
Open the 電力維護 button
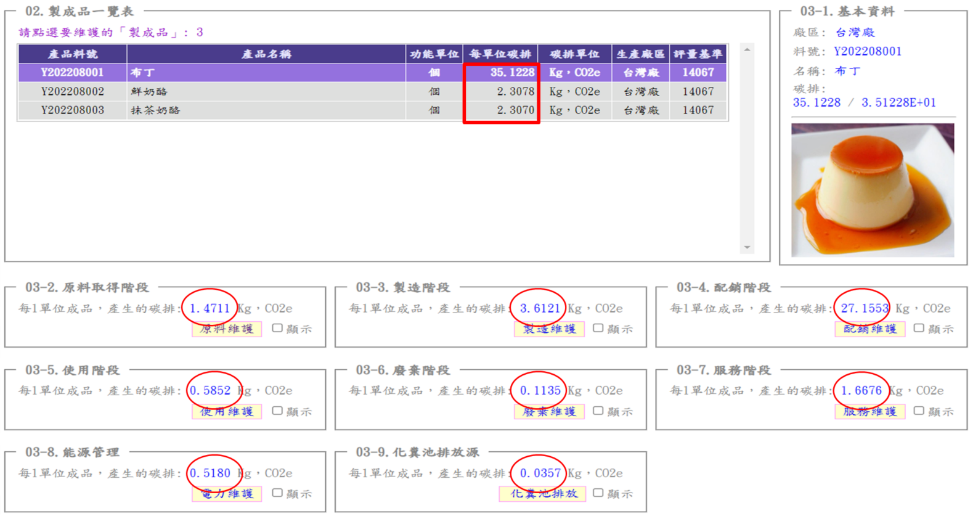coord(227,494)
